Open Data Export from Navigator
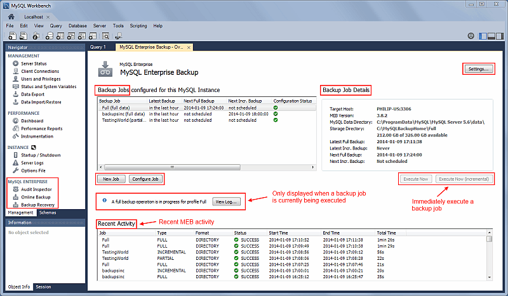 point(15,94)
